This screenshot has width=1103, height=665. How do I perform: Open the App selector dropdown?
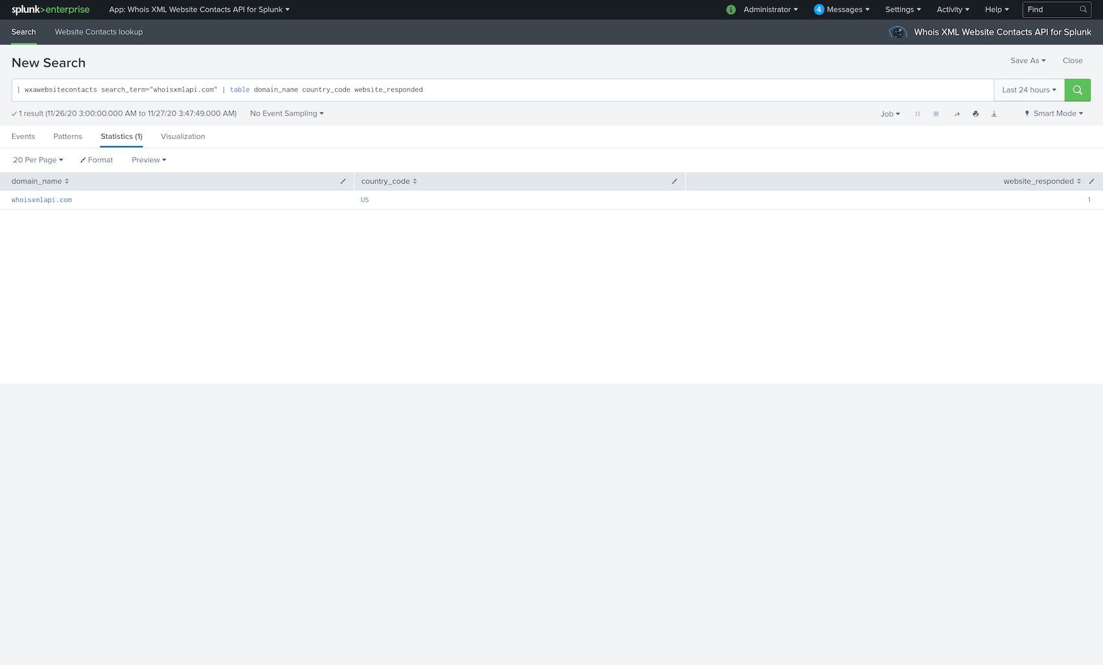199,10
